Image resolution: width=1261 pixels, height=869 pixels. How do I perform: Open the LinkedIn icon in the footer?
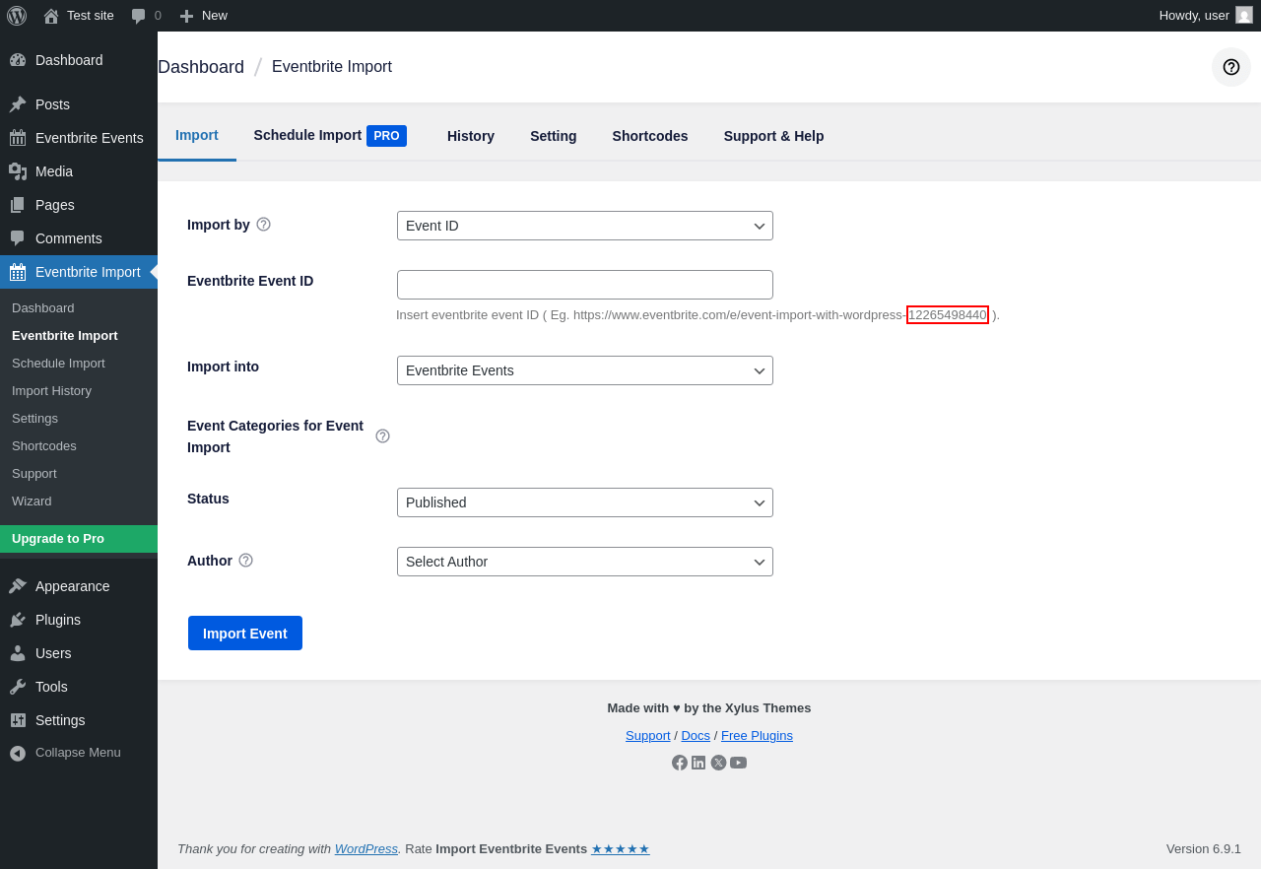tap(698, 763)
